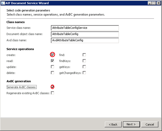Image resolution: width=162 pixels, height=131 pixels.
Task: Enable the getKeys operation checkbox
Action: point(84,67)
